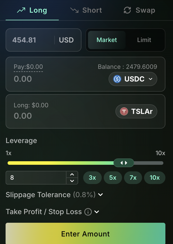The image size is (173, 244).
Task: Expand Take Profit / Stop Loss options
Action: 97,212
